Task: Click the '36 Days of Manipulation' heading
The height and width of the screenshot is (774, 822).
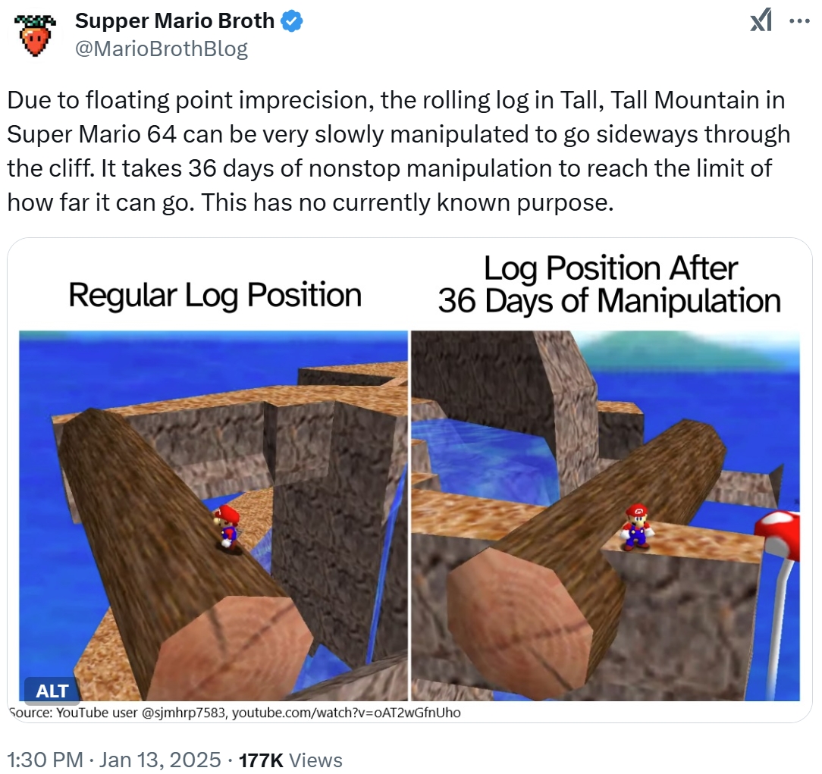Action: tap(609, 301)
